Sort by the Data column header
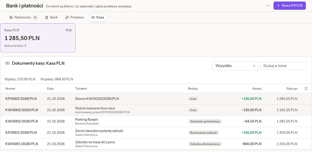The height and width of the screenshot is (152, 312). click(x=50, y=89)
